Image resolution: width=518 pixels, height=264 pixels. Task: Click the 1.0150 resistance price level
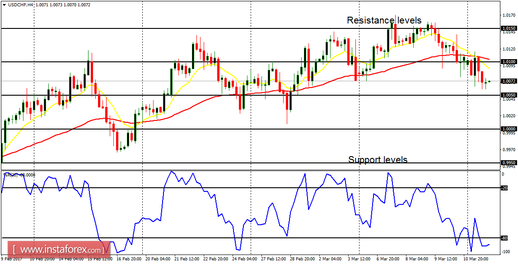pyautogui.click(x=508, y=28)
